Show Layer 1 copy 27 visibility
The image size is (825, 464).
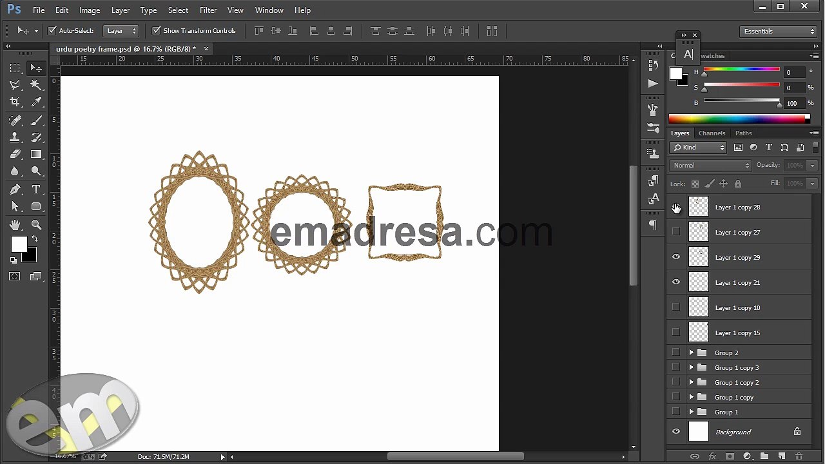[676, 232]
